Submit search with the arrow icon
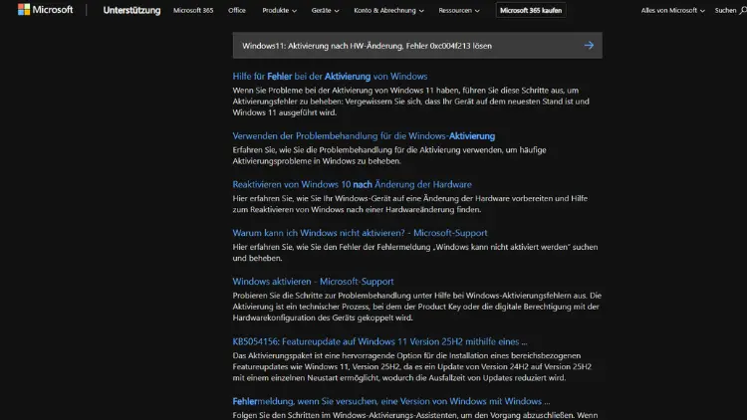Viewport: 747px width, 420px height. click(589, 46)
